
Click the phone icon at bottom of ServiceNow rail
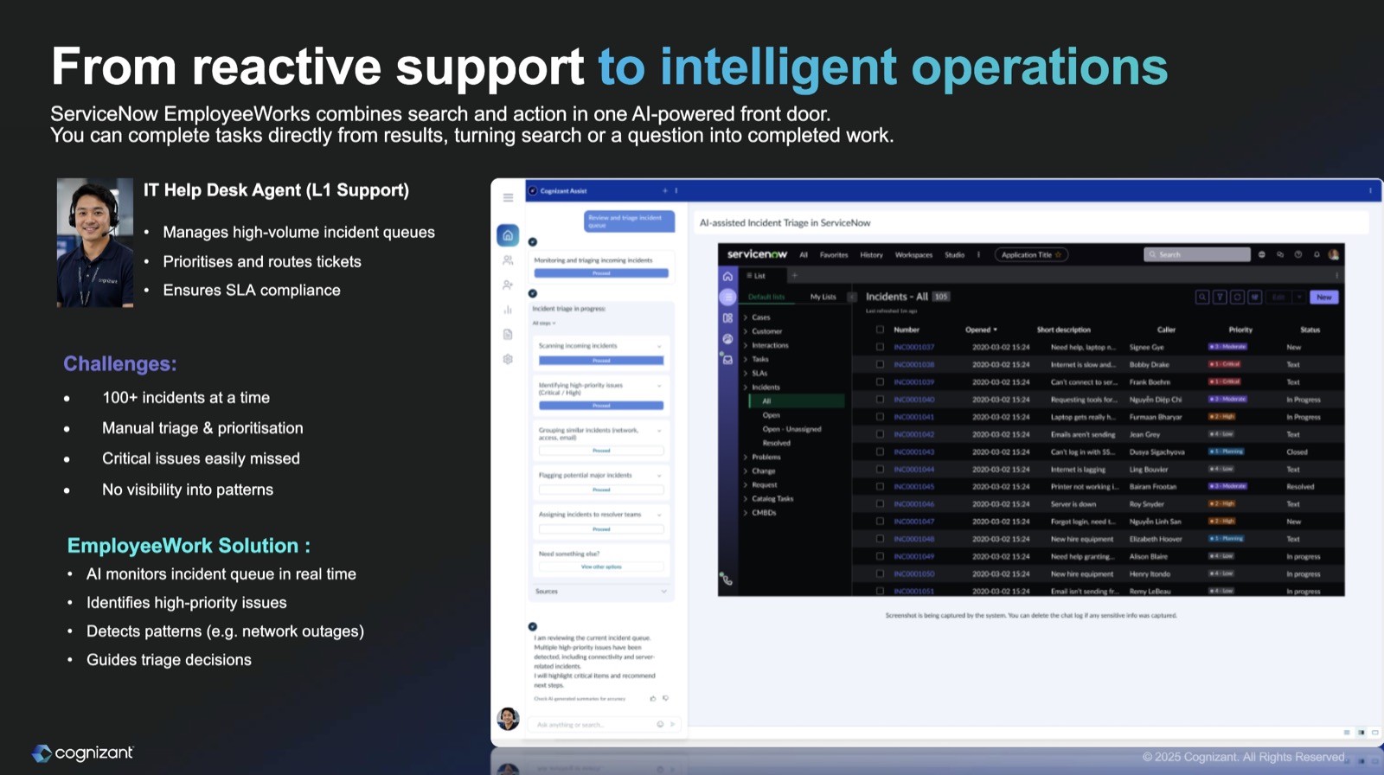(x=727, y=579)
